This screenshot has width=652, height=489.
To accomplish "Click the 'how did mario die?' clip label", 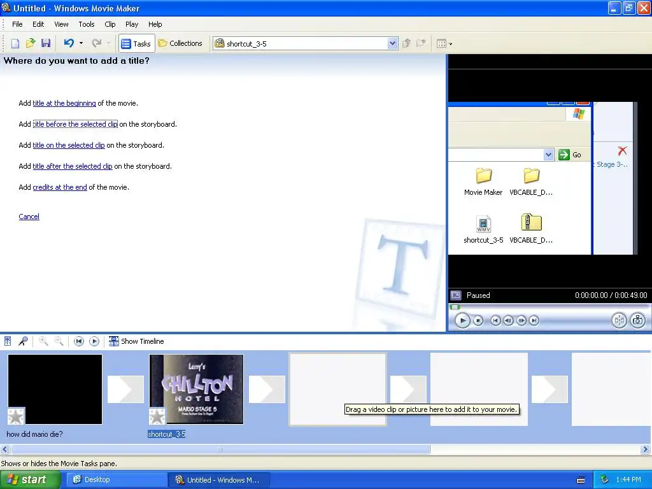I will [x=34, y=434].
